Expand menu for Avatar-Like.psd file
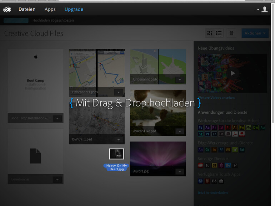This screenshot has width=275, height=206. [x=180, y=131]
